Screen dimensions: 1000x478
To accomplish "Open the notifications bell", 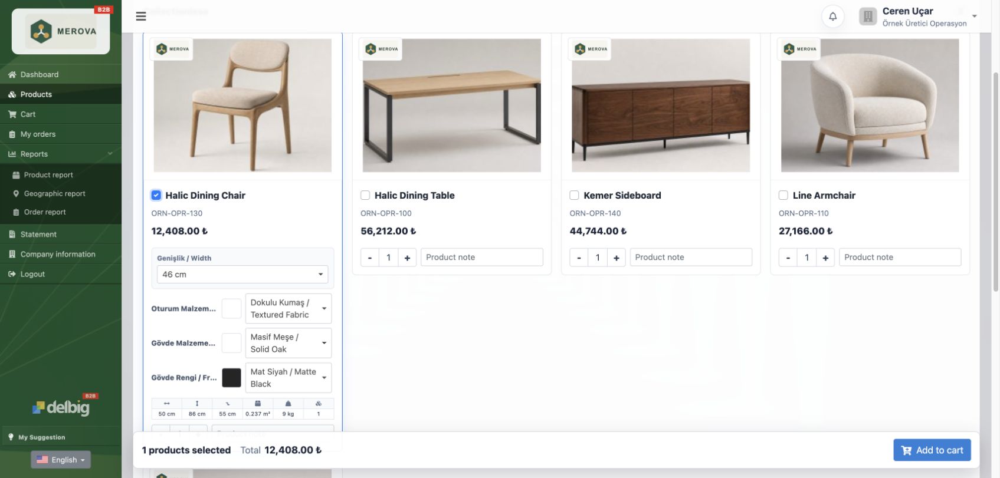I will pyautogui.click(x=832, y=17).
